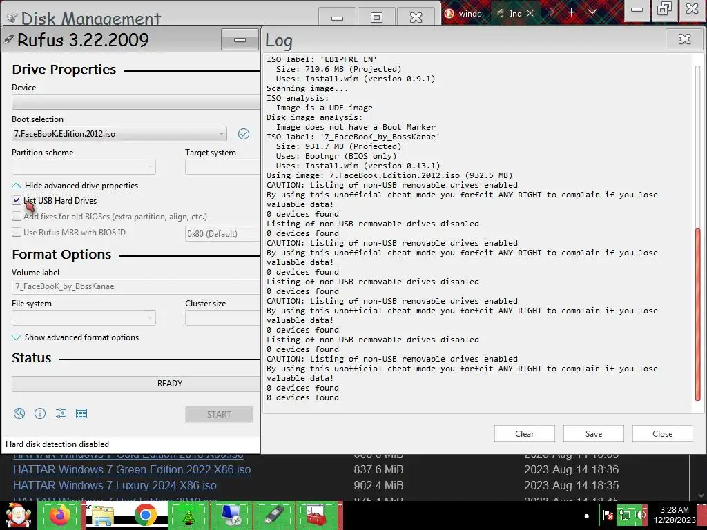Toggle Use Rufus MBR with BIOS ID
Viewport: 707px width, 530px height.
tap(17, 232)
